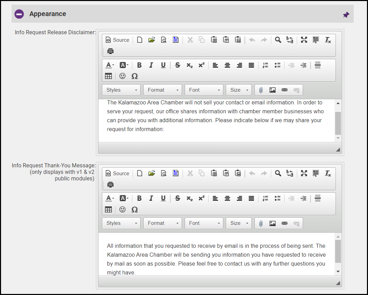The image size is (368, 295).
Task: Click into Thank-You message text area
Action: coord(216,254)
